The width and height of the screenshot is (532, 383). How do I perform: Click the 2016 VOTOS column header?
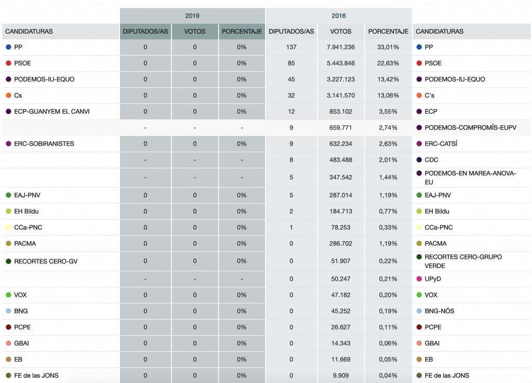coord(341,31)
